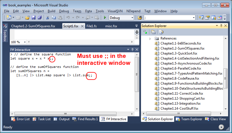Screen dimensions: 232x133
Task: Show the Output panel
Action: [61, 119]
